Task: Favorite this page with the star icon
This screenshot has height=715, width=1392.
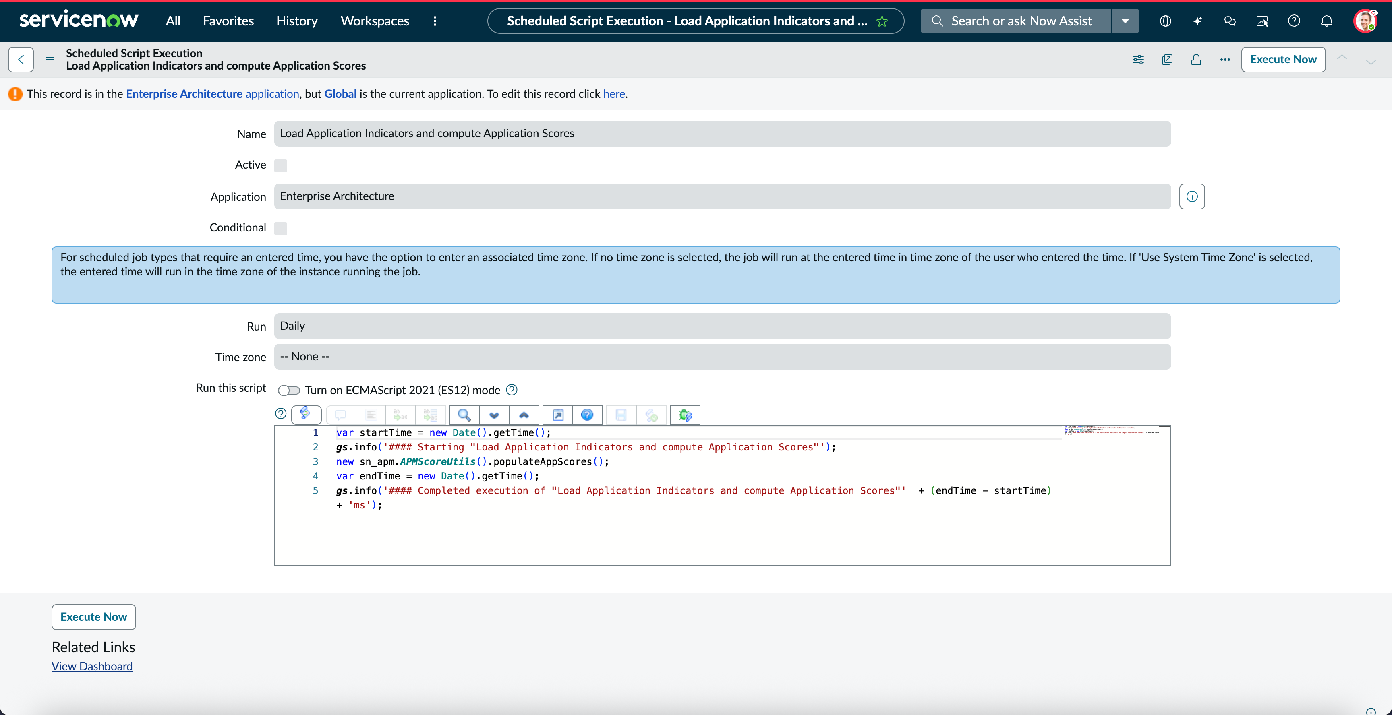Action: coord(882,21)
